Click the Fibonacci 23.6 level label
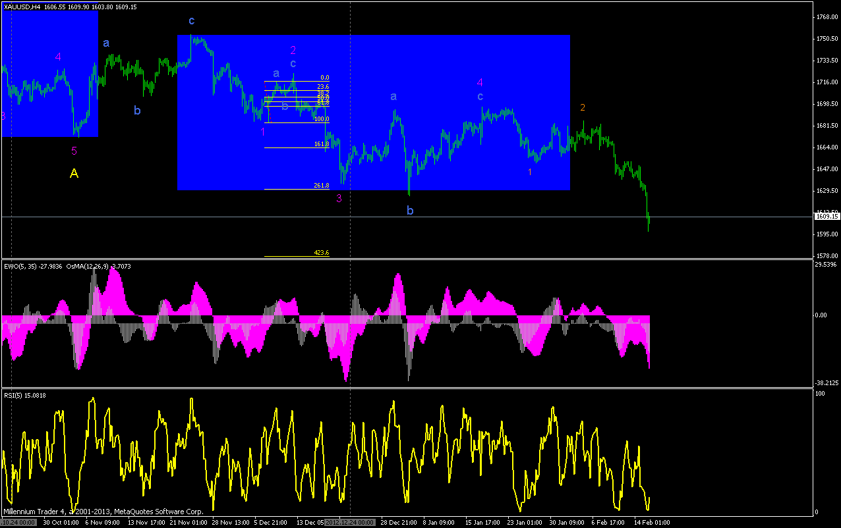841x528 pixels. click(x=323, y=86)
